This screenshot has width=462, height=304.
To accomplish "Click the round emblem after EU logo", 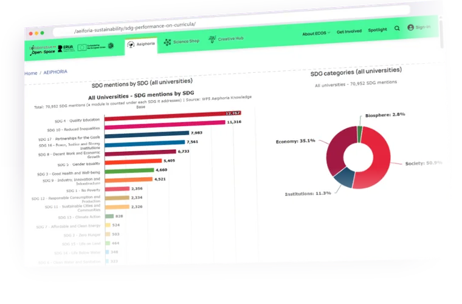I will [x=111, y=46].
